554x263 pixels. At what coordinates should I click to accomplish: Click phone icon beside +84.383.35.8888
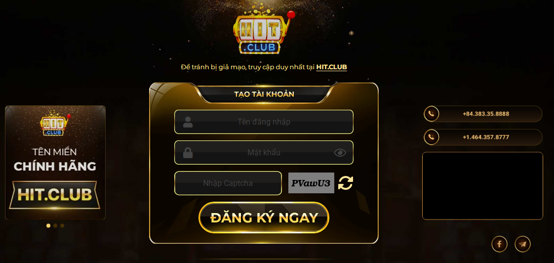point(432,114)
